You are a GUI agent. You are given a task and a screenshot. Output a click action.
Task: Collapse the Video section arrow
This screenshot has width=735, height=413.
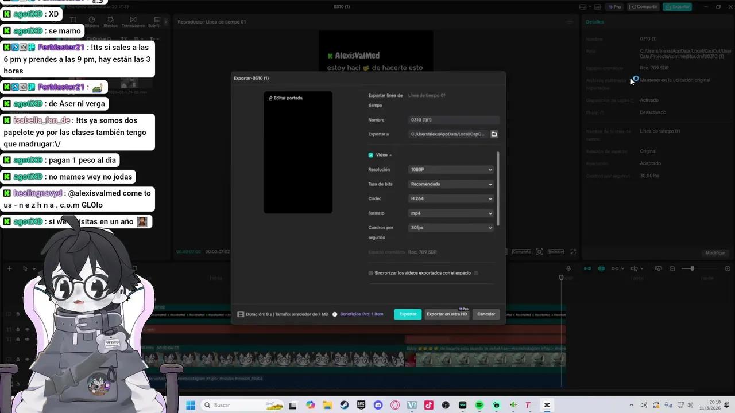tap(390, 155)
